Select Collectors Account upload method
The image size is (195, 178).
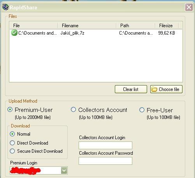[x=73, y=110]
